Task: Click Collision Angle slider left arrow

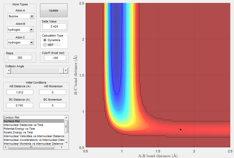Action: [x=9, y=71]
